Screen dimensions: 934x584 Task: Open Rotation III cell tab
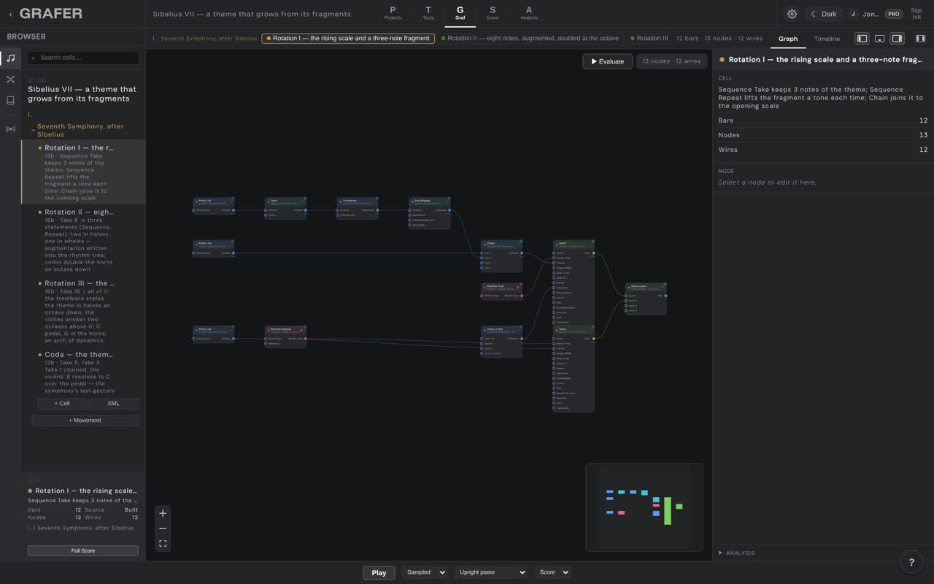(649, 38)
